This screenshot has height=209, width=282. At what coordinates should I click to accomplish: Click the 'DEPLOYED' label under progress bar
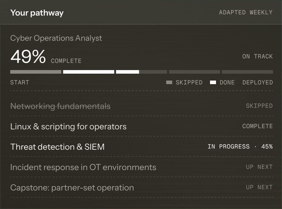coord(257,82)
